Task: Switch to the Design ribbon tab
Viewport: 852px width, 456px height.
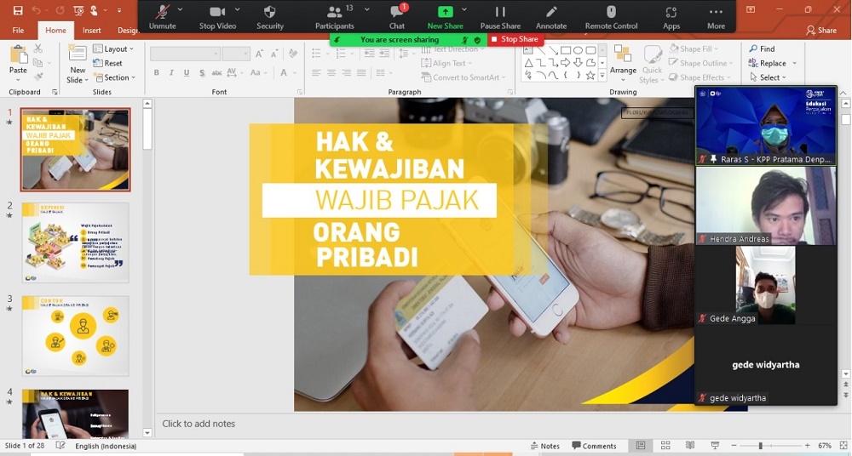Action: [x=128, y=31]
